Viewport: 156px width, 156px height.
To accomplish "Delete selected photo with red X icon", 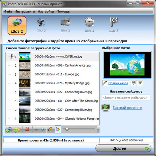I will pyautogui.click(x=27, y=129).
